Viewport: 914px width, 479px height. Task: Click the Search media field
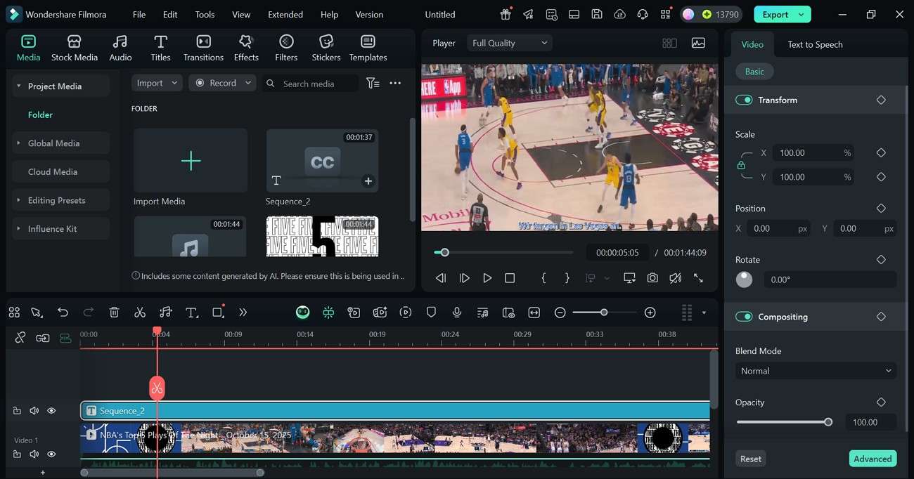tap(310, 84)
